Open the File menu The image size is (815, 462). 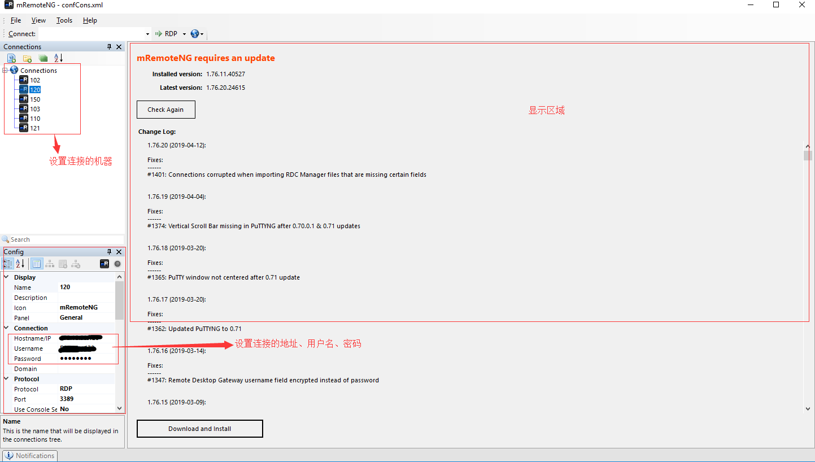(16, 20)
